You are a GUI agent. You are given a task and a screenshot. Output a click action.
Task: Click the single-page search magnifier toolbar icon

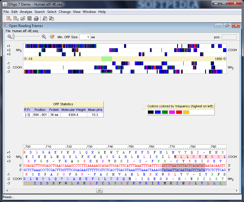[45, 19]
